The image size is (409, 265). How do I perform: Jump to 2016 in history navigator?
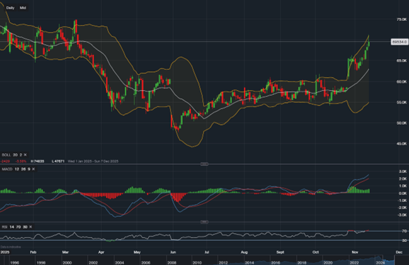pos(276,263)
